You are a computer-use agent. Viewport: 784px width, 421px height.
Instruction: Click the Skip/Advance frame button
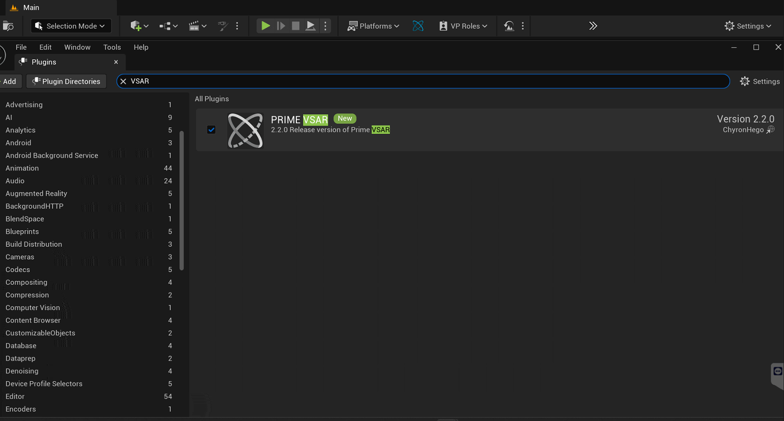tap(281, 26)
